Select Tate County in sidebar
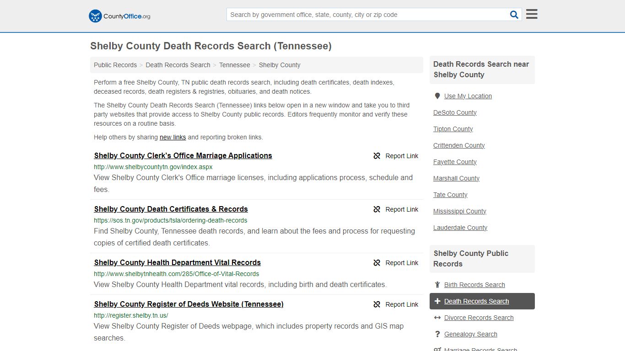 point(450,195)
